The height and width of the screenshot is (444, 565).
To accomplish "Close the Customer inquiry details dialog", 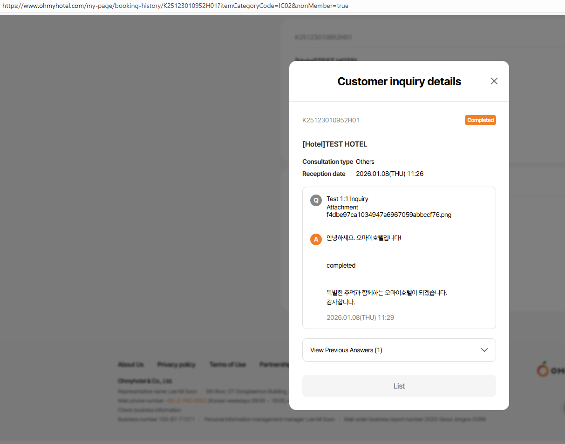I will pyautogui.click(x=494, y=81).
